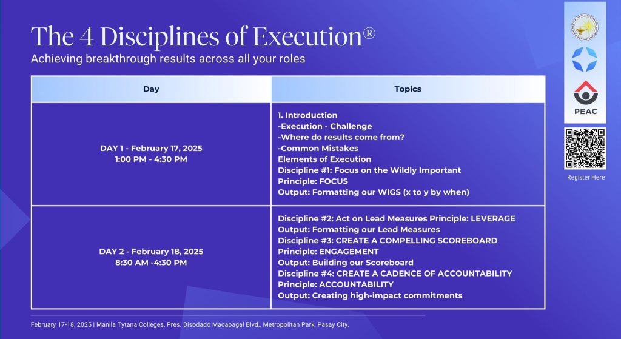
Task: Click the 'Output: Formatting our WIGS' line
Action: click(x=373, y=192)
